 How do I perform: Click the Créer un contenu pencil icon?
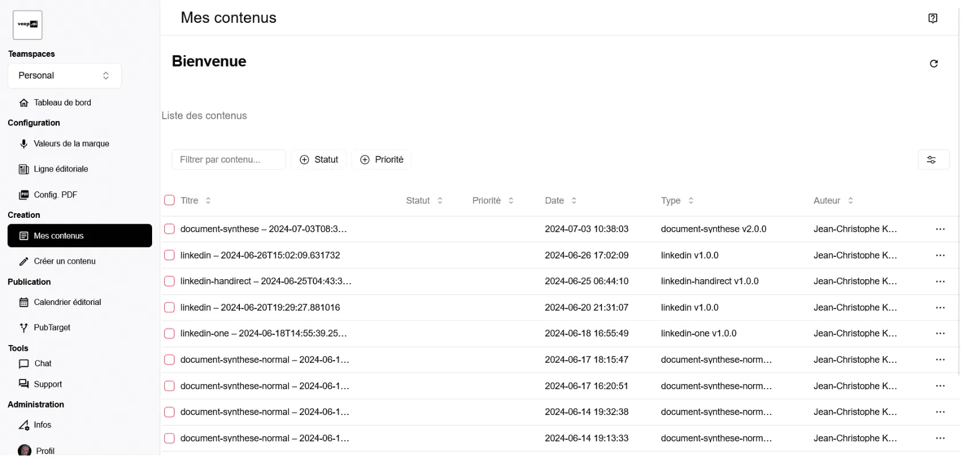(x=24, y=261)
